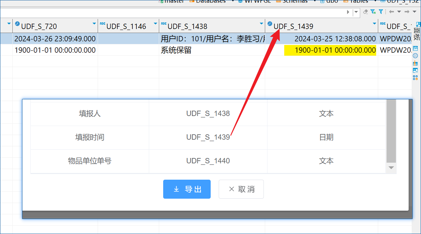
Task: Click the ABC type icon of UDF_S_1146
Action: coord(103,23)
